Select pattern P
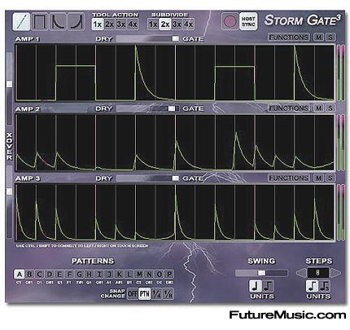This screenshot has height=330, width=350. pos(169,274)
